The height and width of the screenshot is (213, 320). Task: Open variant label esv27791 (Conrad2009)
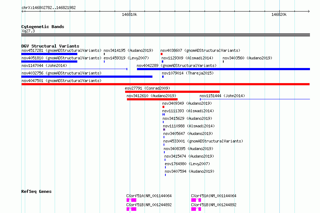[x=147, y=88]
